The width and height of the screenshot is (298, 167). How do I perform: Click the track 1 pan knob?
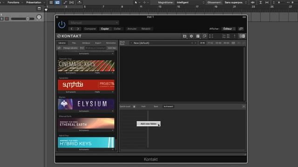[x=39, y=17]
